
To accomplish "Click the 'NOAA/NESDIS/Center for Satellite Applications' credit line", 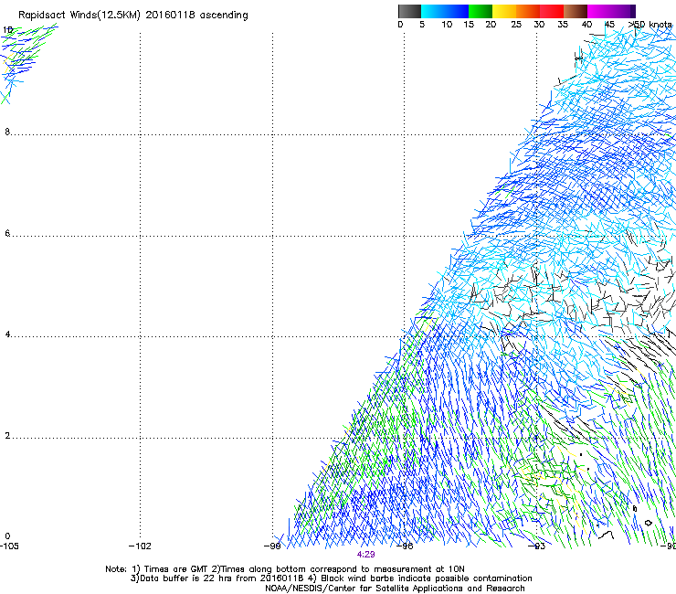I will [x=395, y=589].
